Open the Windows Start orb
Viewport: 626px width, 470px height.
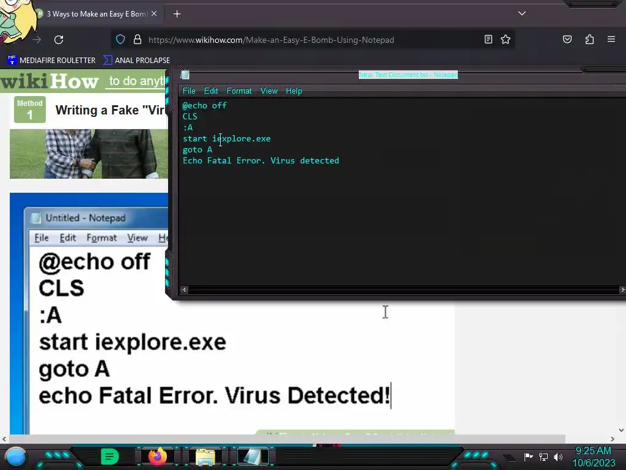click(16, 457)
